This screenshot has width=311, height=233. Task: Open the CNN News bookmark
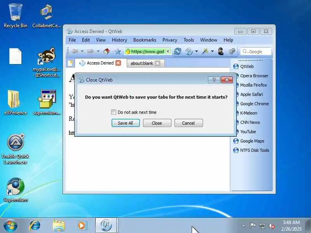[250, 122]
